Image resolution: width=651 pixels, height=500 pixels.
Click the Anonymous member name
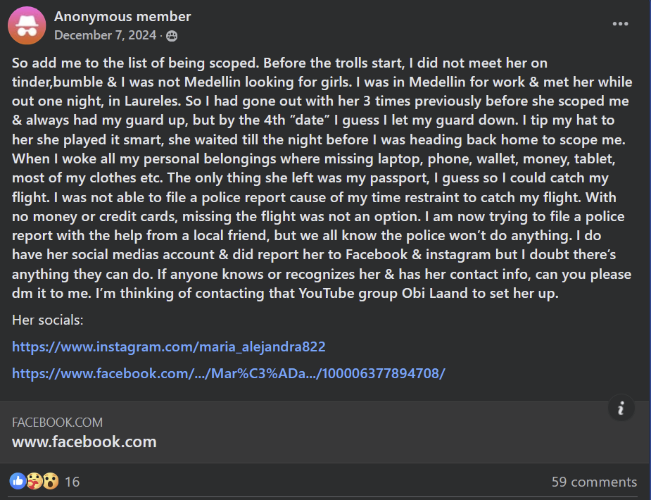(122, 17)
